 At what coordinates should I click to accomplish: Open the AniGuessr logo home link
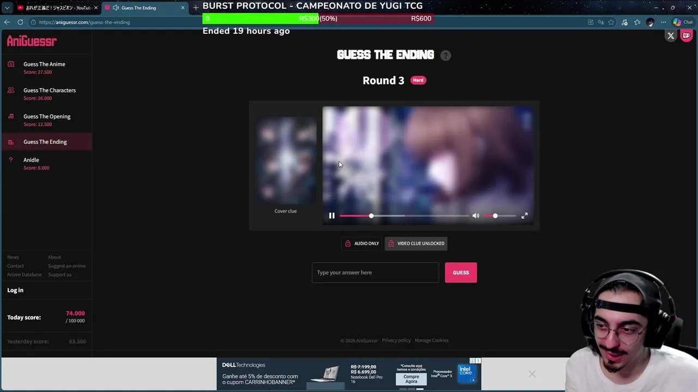32,41
